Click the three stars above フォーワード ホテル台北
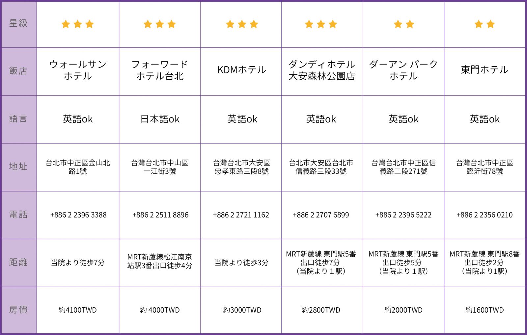This screenshot has width=527, height=335. 160,24
